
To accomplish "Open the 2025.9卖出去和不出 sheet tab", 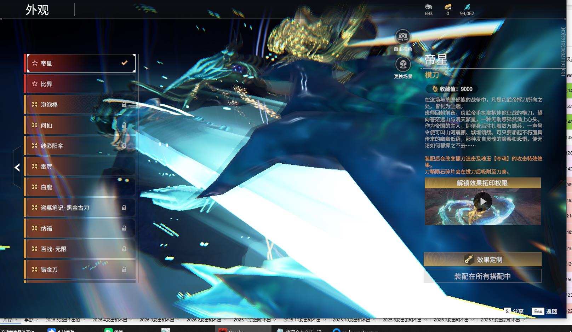I will [x=500, y=320].
